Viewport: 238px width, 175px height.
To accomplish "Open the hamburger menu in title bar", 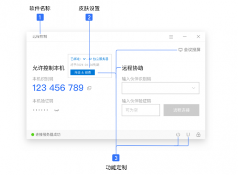I will coord(171,37).
